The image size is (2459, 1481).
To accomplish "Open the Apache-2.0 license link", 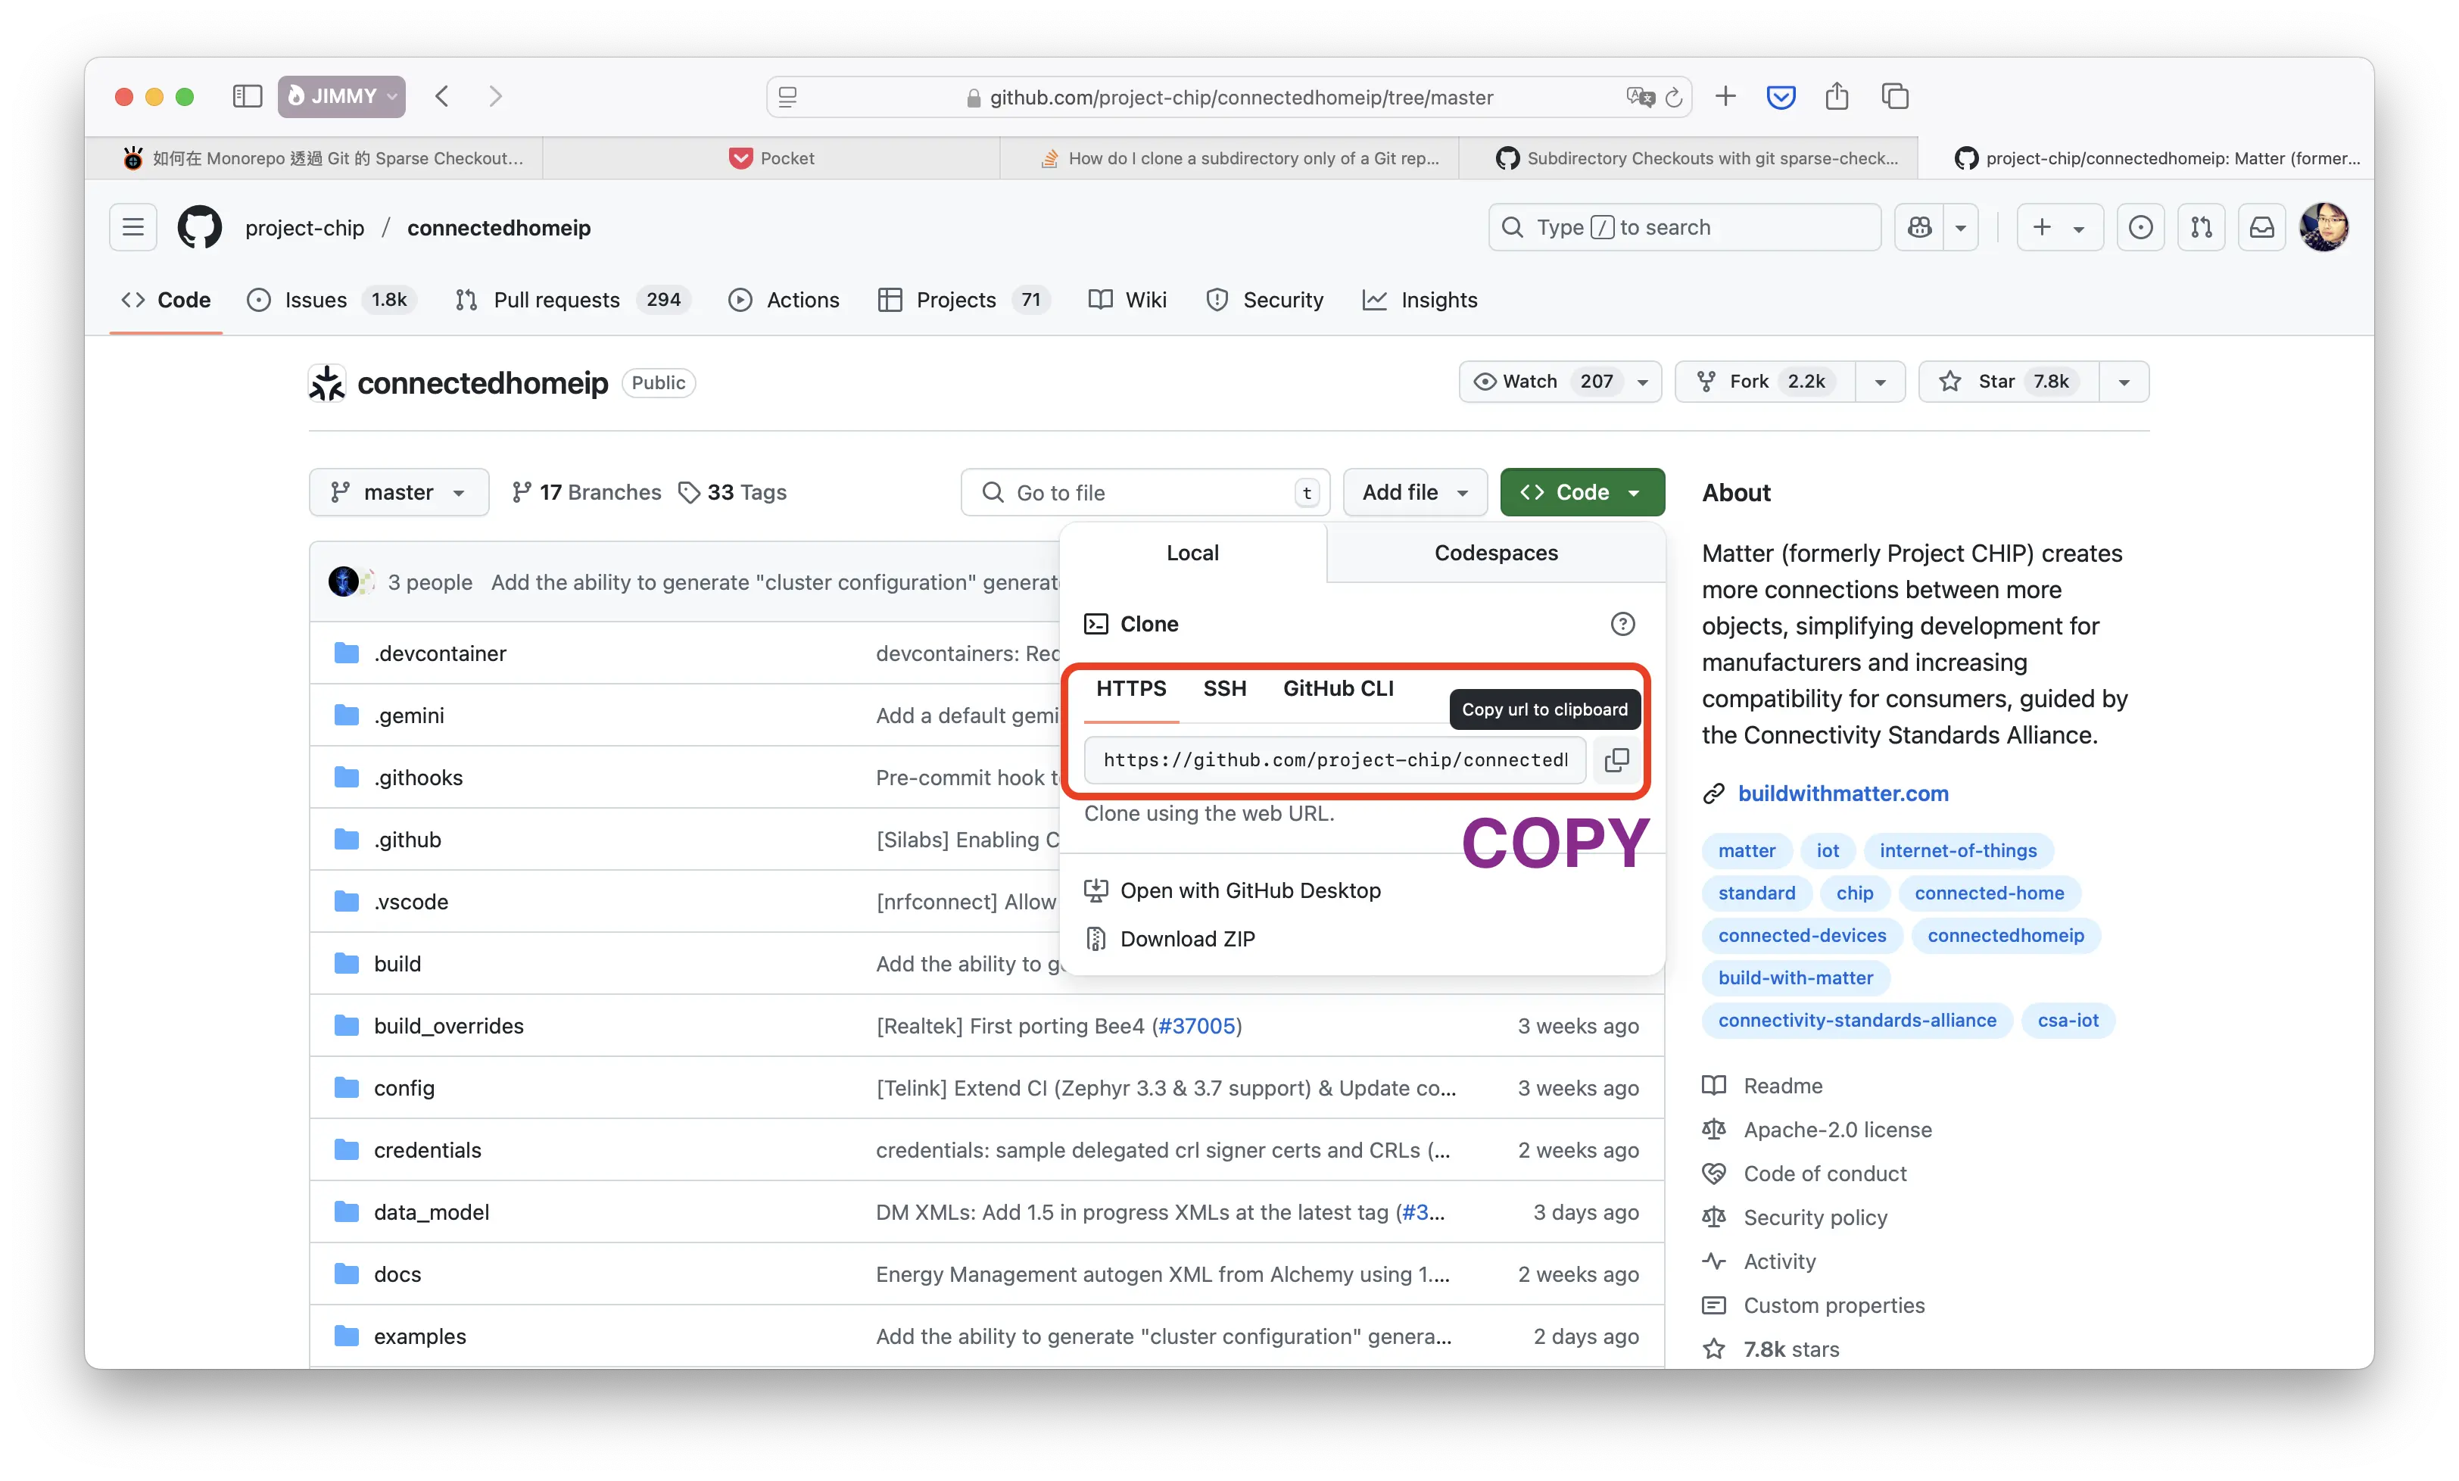I will tap(1837, 1130).
